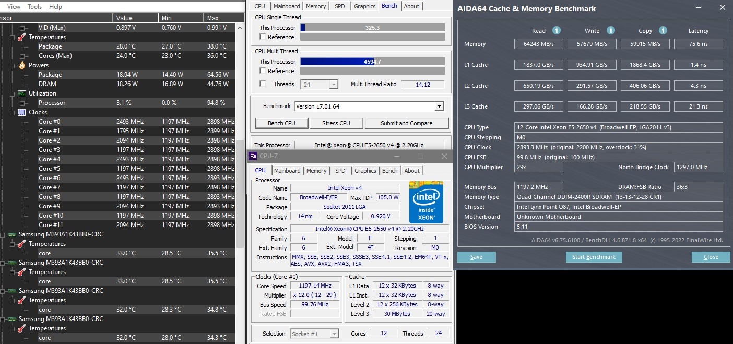733x344 pixels.
Task: Click the Stress CPU button
Action: click(x=337, y=123)
